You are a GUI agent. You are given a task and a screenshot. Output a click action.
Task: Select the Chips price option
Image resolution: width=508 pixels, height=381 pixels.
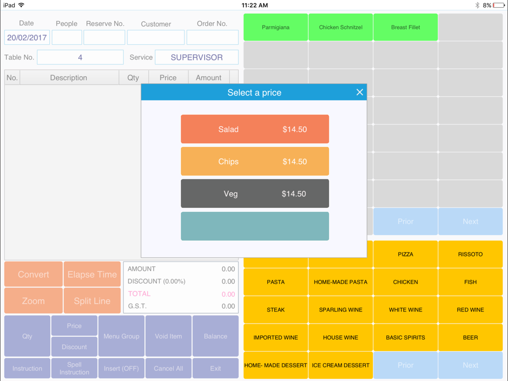coord(255,162)
